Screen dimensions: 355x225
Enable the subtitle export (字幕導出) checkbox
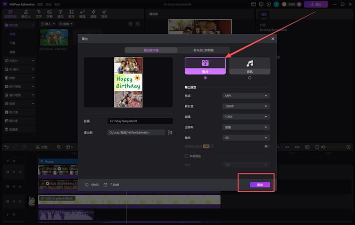point(187,156)
